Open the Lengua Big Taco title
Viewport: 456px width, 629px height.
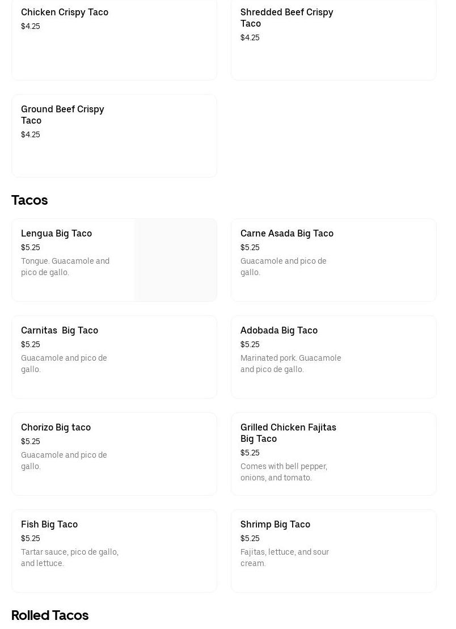click(56, 234)
